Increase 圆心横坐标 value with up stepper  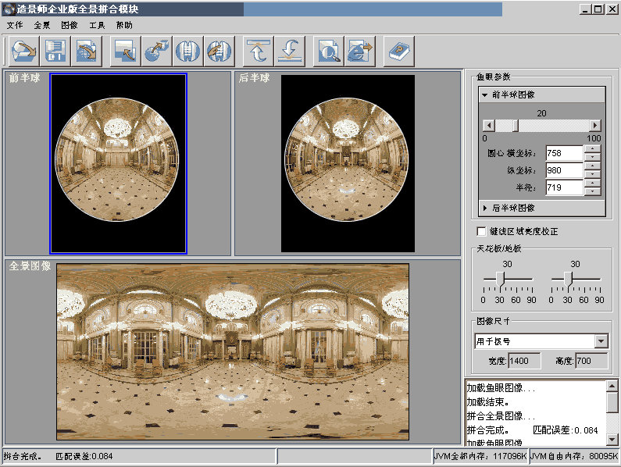coord(592,149)
